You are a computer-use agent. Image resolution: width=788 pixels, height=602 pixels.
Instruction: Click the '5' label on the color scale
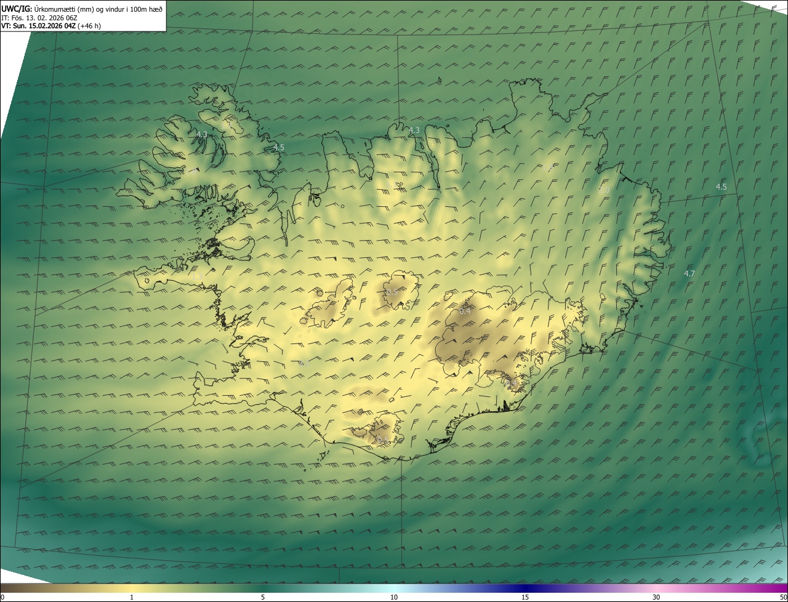pos(263,597)
